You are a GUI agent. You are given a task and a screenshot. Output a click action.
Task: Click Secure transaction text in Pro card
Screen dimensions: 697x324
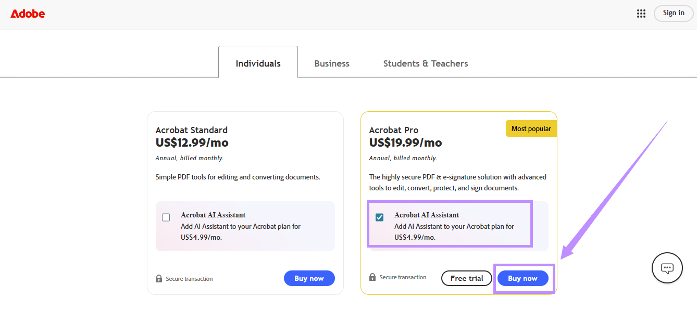tap(403, 277)
